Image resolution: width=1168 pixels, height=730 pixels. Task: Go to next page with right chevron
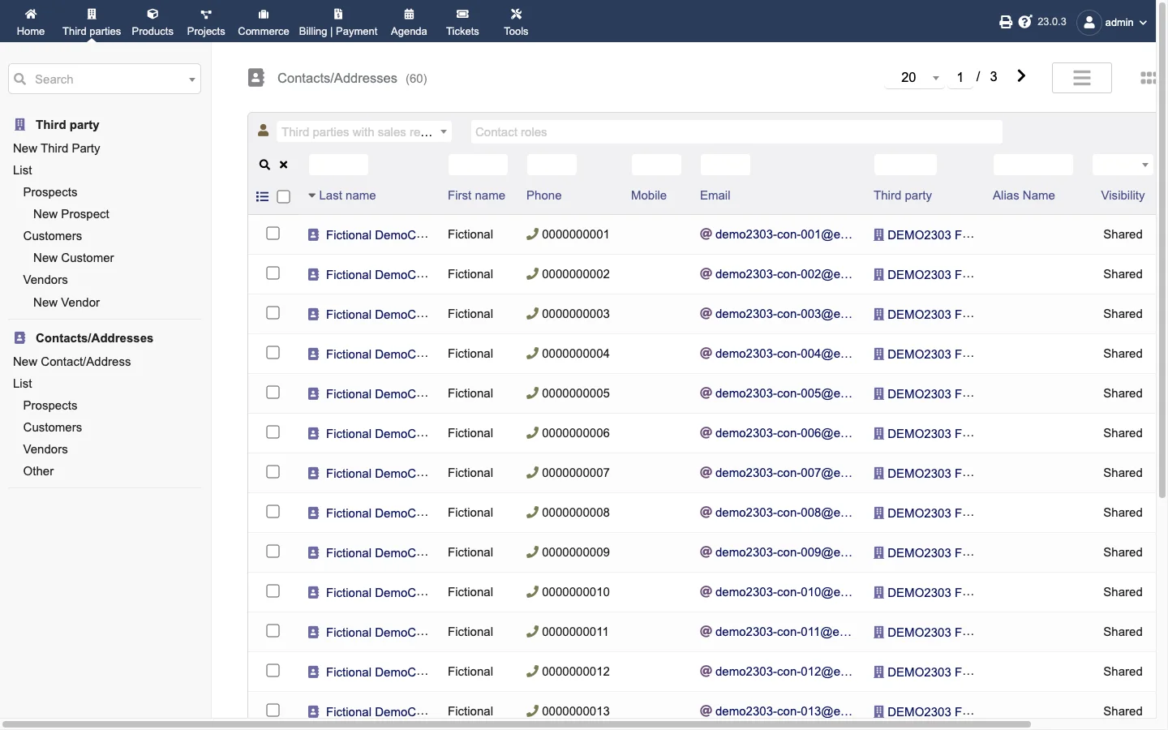1021,76
